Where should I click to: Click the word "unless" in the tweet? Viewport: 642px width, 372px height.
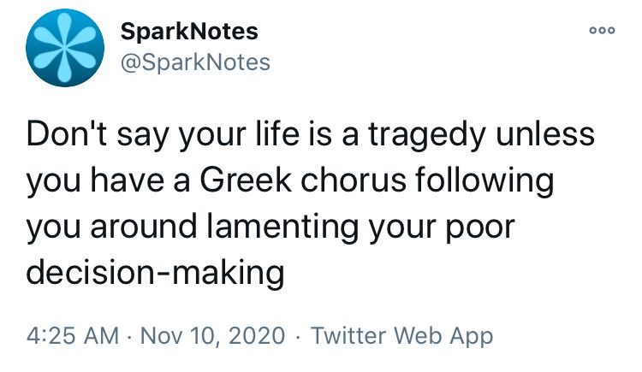(x=542, y=137)
